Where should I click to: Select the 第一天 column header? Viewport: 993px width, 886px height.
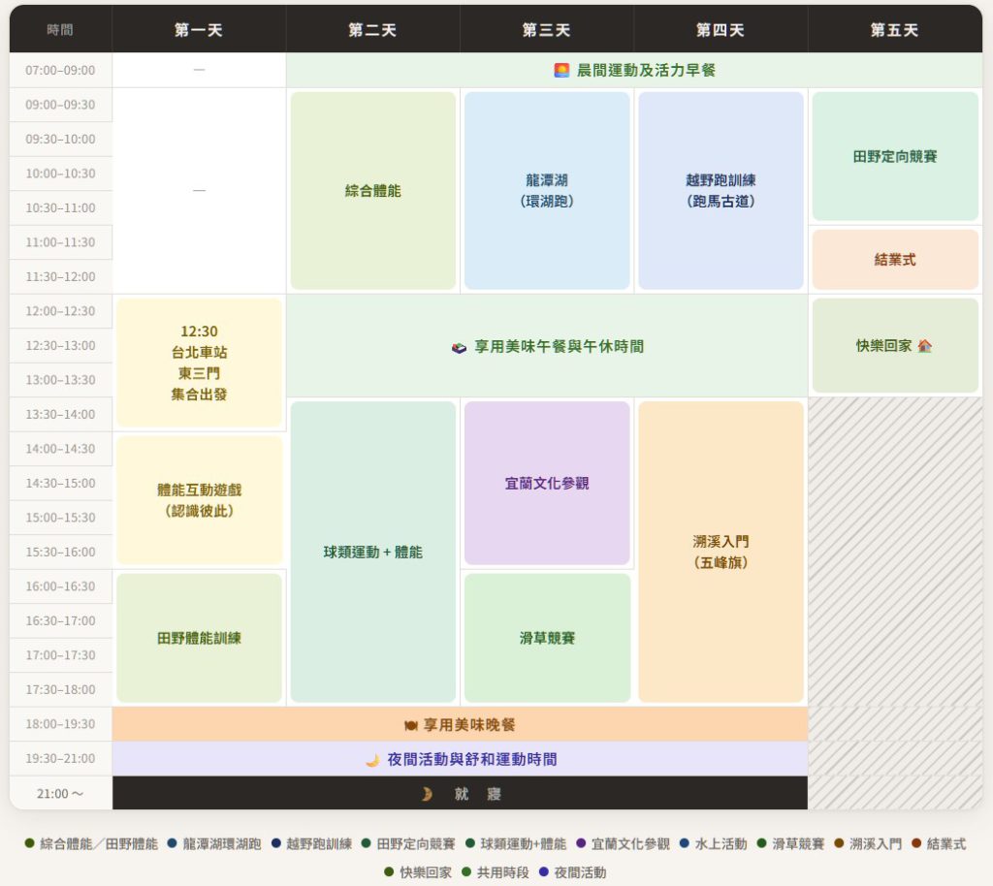pos(199,30)
